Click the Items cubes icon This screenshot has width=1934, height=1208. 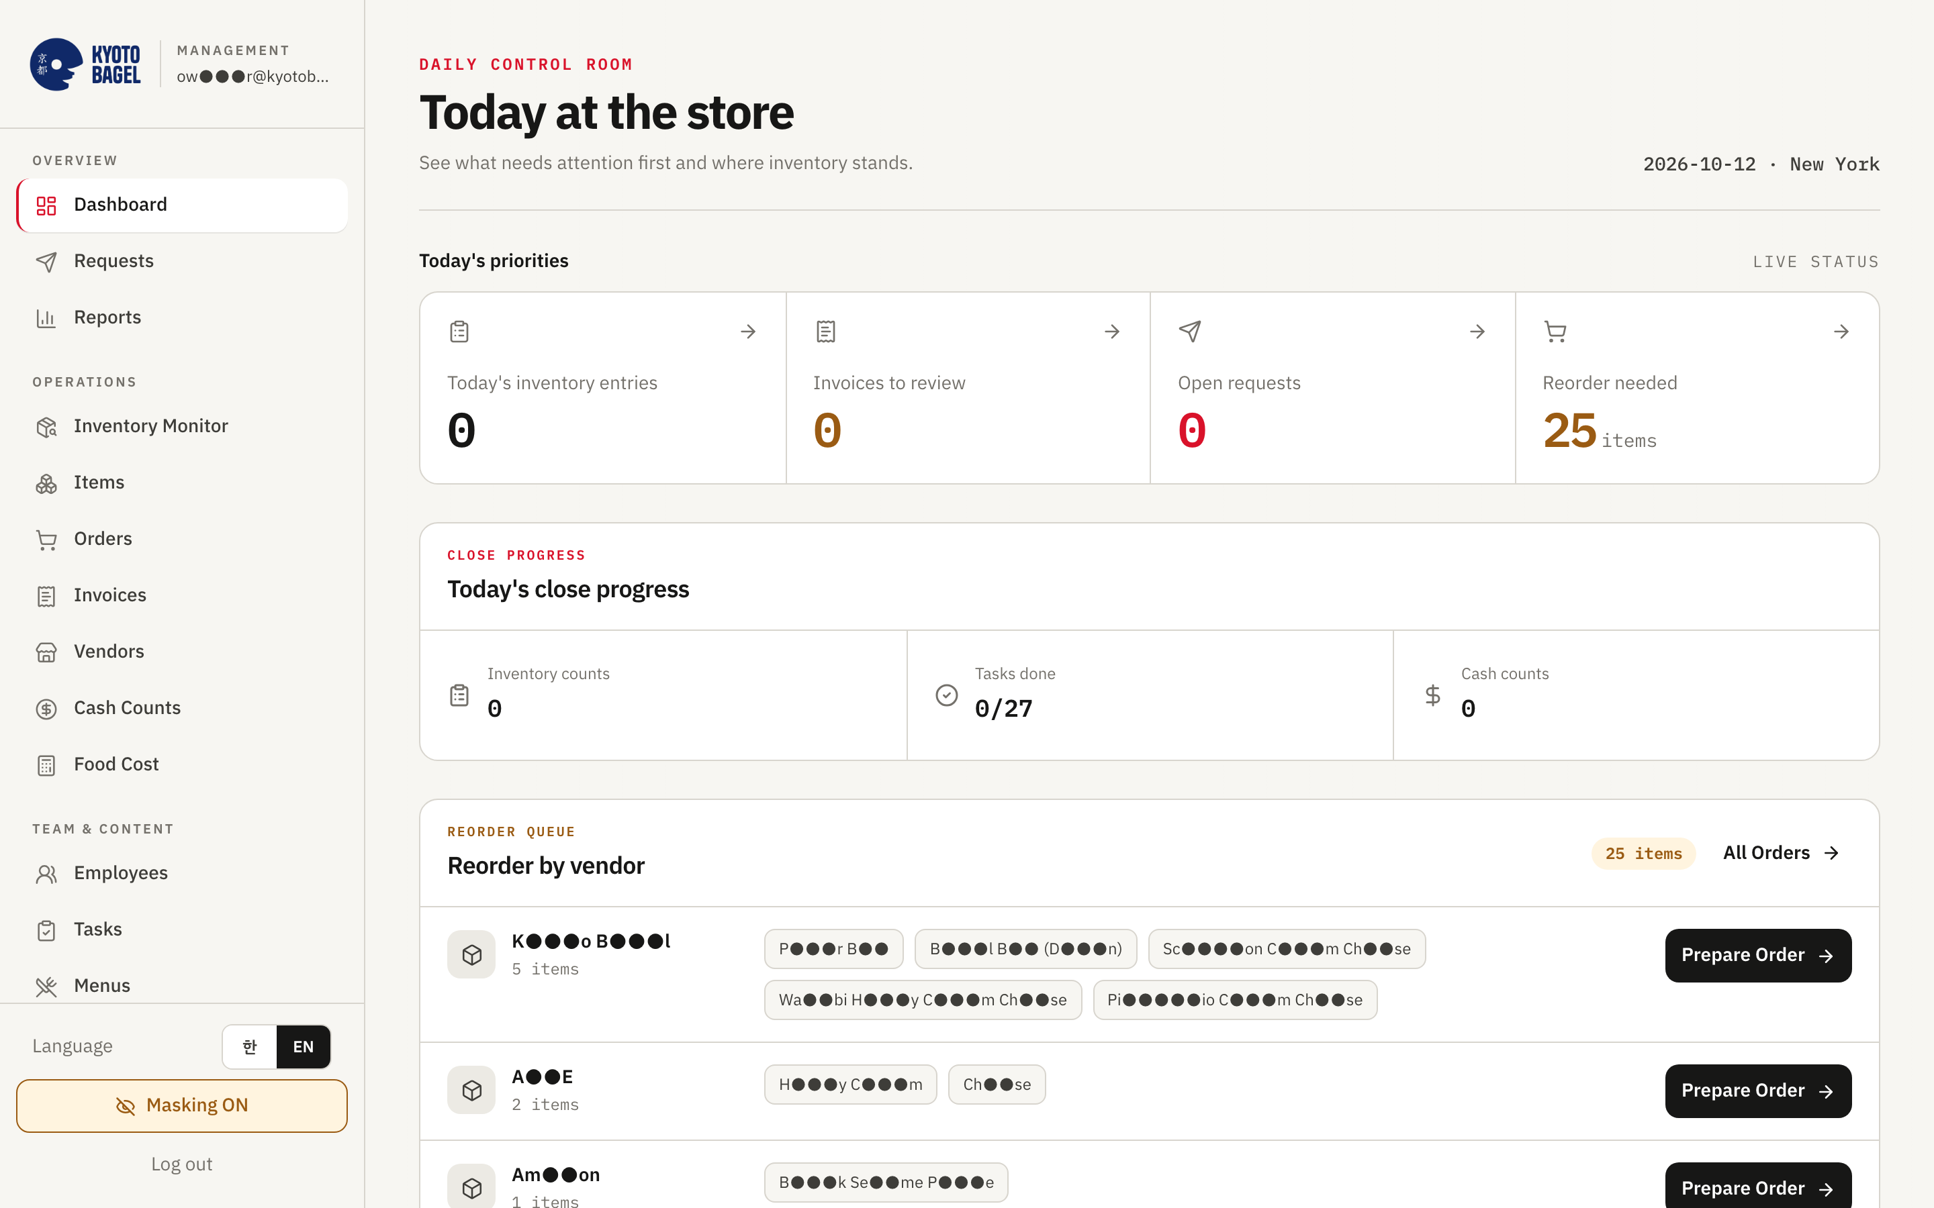pyautogui.click(x=46, y=483)
